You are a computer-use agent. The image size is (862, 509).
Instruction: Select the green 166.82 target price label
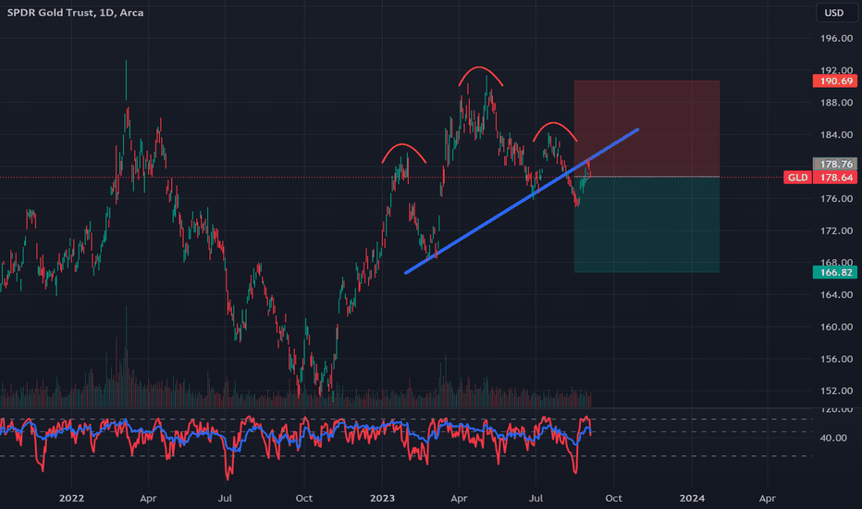pyautogui.click(x=834, y=272)
